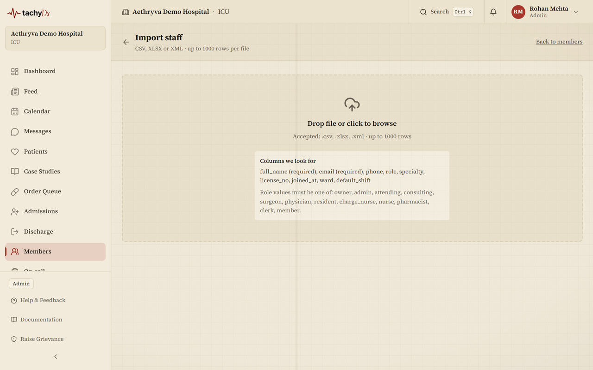Click the Documentation book icon
The height and width of the screenshot is (370, 593).
[x=14, y=320]
